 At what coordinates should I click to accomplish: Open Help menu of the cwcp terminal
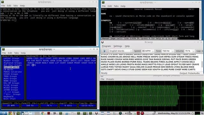coord(23,53)
